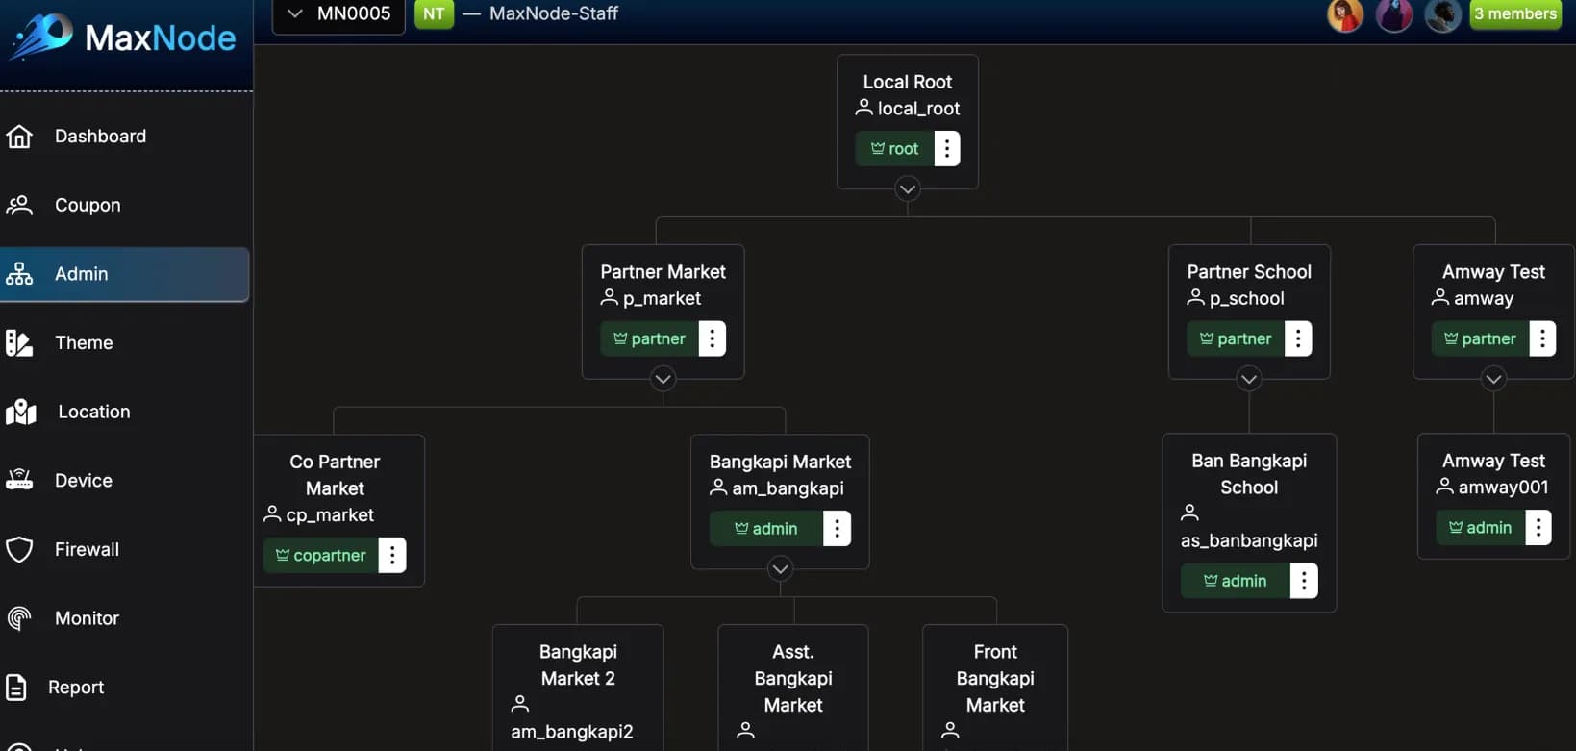Click the Asst. Bangkapi Market card title
This screenshot has height=751, width=1576.
(x=793, y=679)
